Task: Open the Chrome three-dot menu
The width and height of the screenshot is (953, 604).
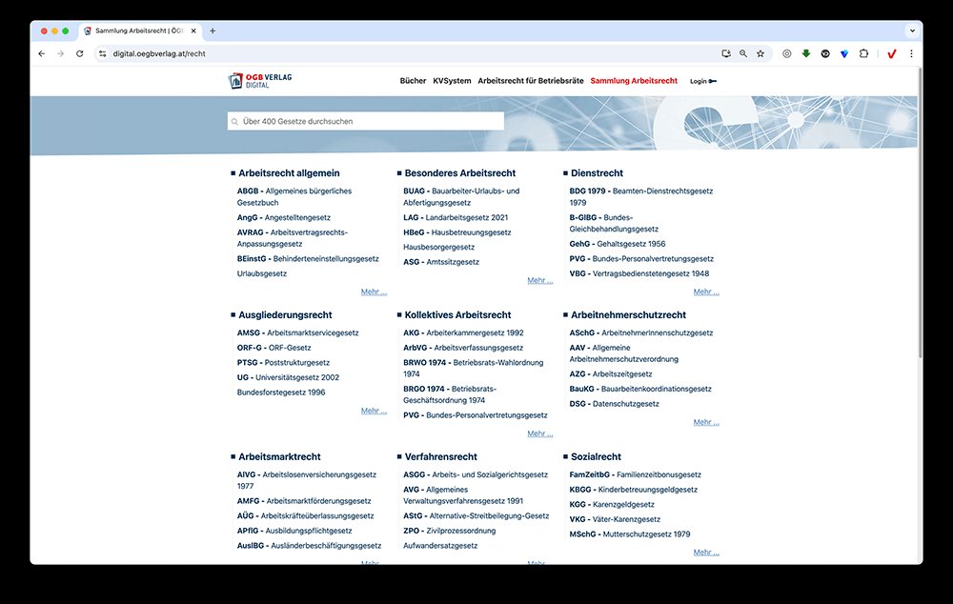Action: (912, 54)
